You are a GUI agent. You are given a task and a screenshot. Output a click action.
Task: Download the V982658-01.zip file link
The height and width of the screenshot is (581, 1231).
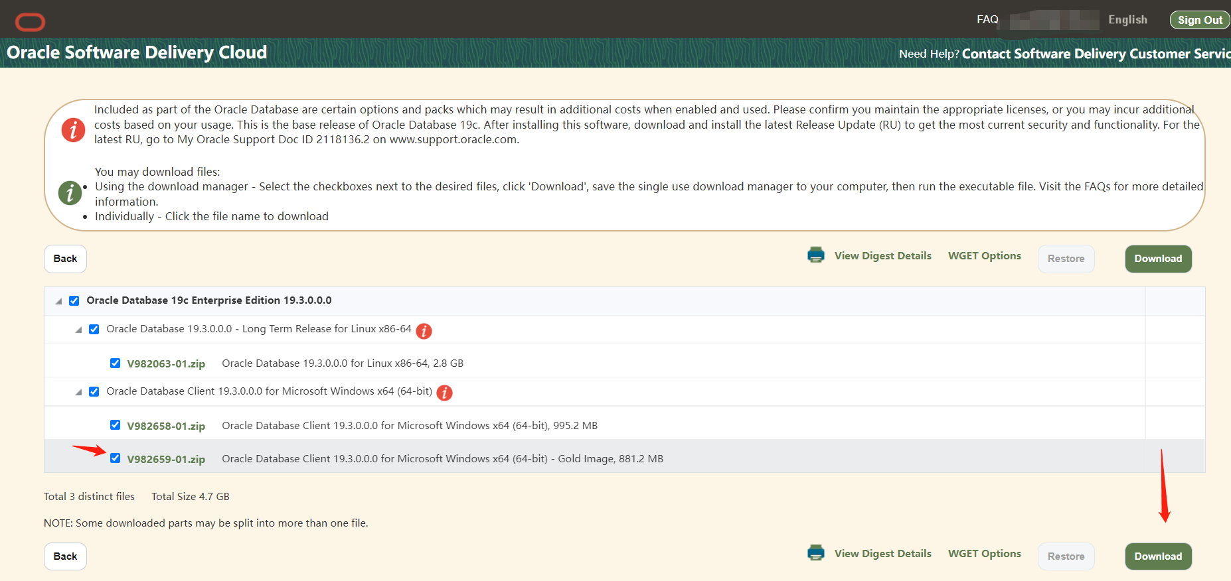166,426
